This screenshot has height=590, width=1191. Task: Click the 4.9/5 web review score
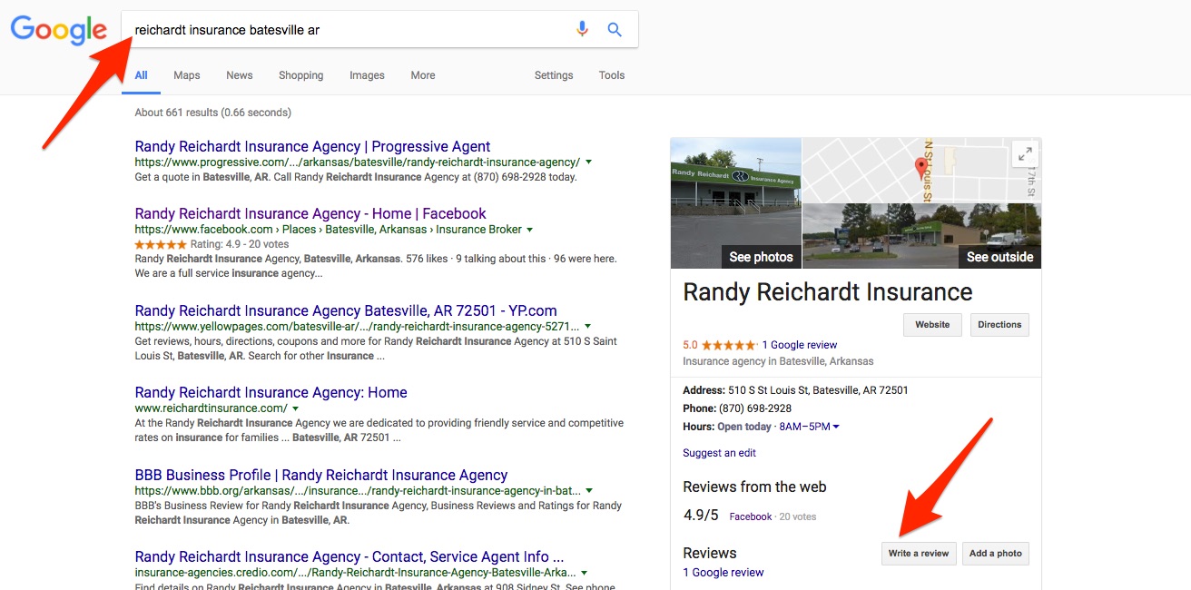[x=701, y=516]
